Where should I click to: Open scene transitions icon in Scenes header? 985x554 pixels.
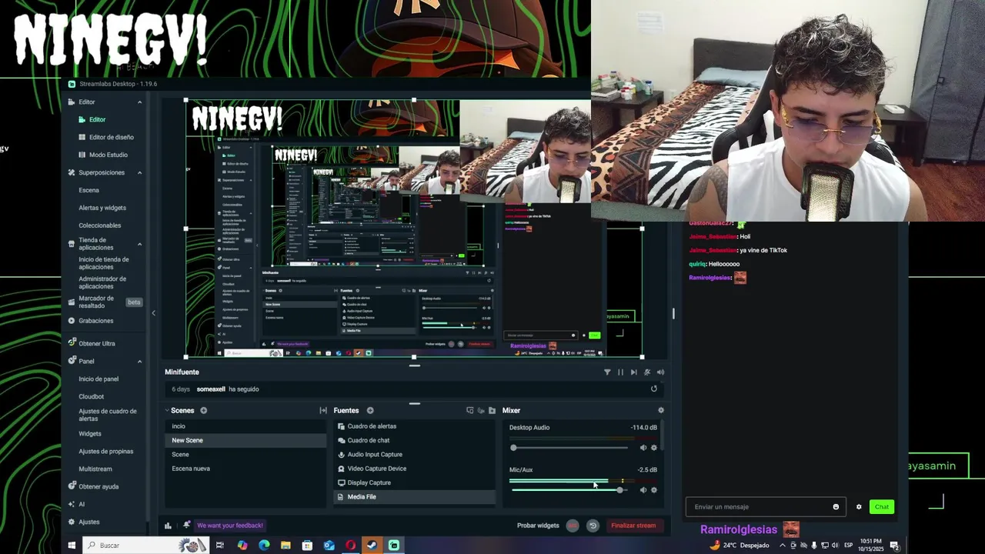point(323,410)
